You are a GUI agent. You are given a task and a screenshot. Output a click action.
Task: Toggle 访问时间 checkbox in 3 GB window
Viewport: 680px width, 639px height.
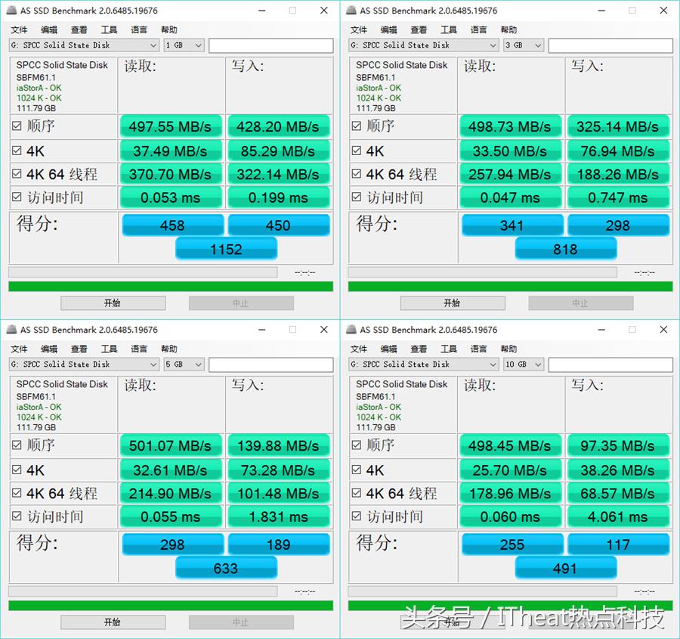pyautogui.click(x=356, y=197)
